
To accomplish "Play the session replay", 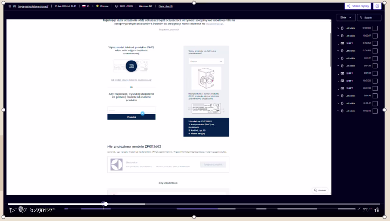I will tap(12, 210).
